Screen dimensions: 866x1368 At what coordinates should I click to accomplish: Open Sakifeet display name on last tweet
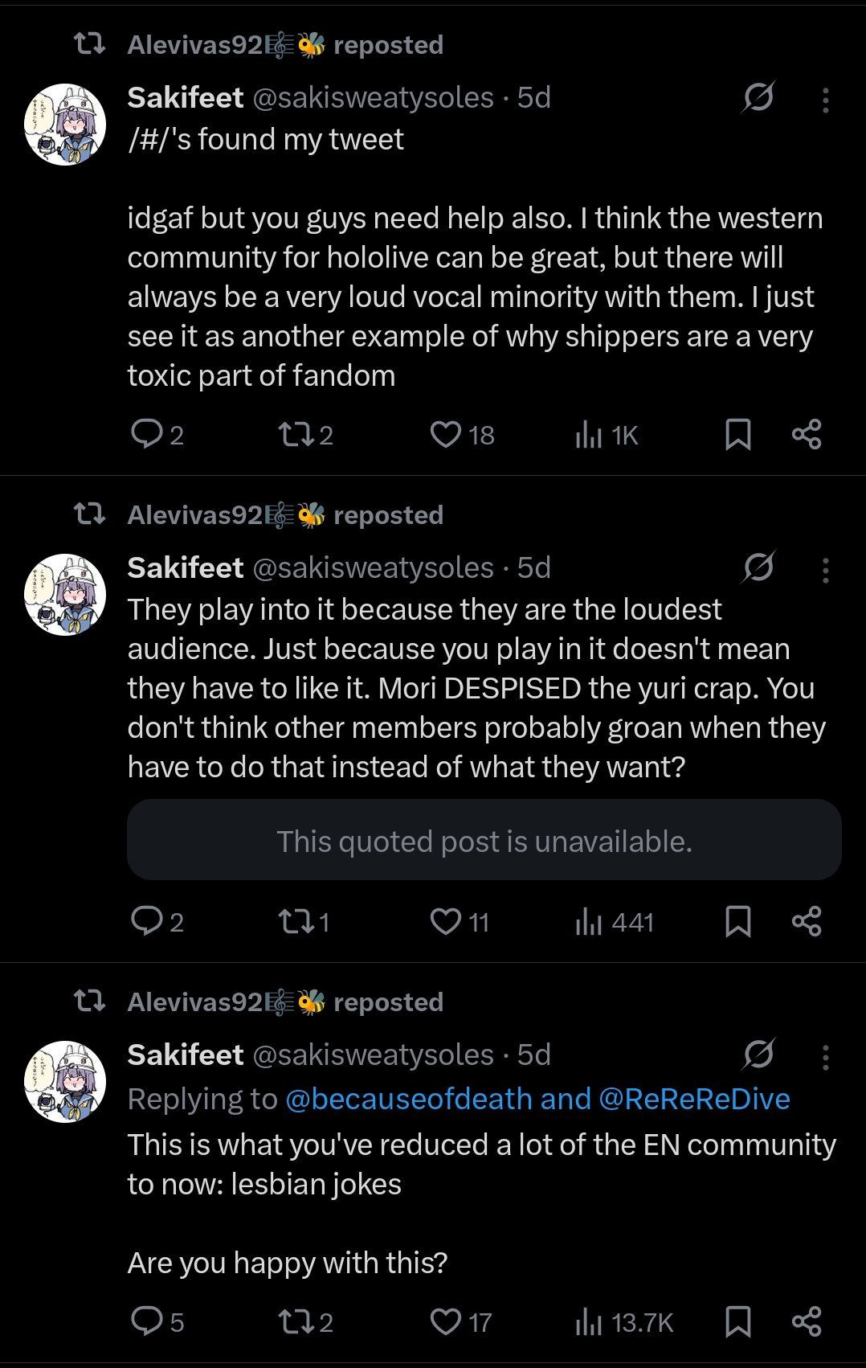(186, 1055)
